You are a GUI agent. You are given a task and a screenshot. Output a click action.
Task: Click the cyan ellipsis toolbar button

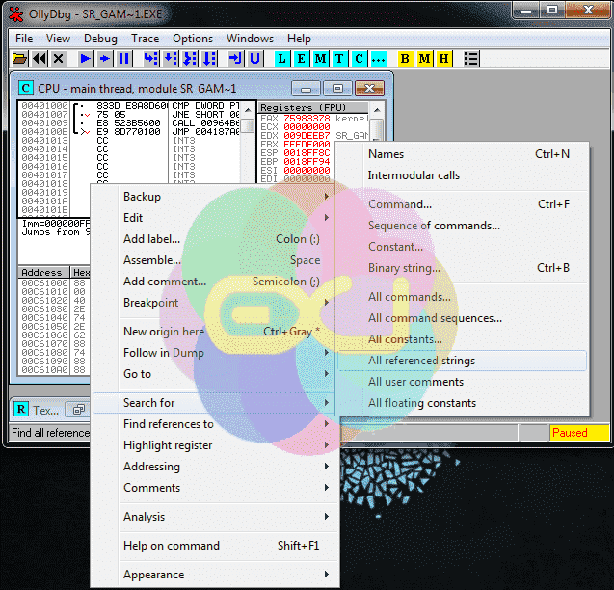(x=378, y=59)
